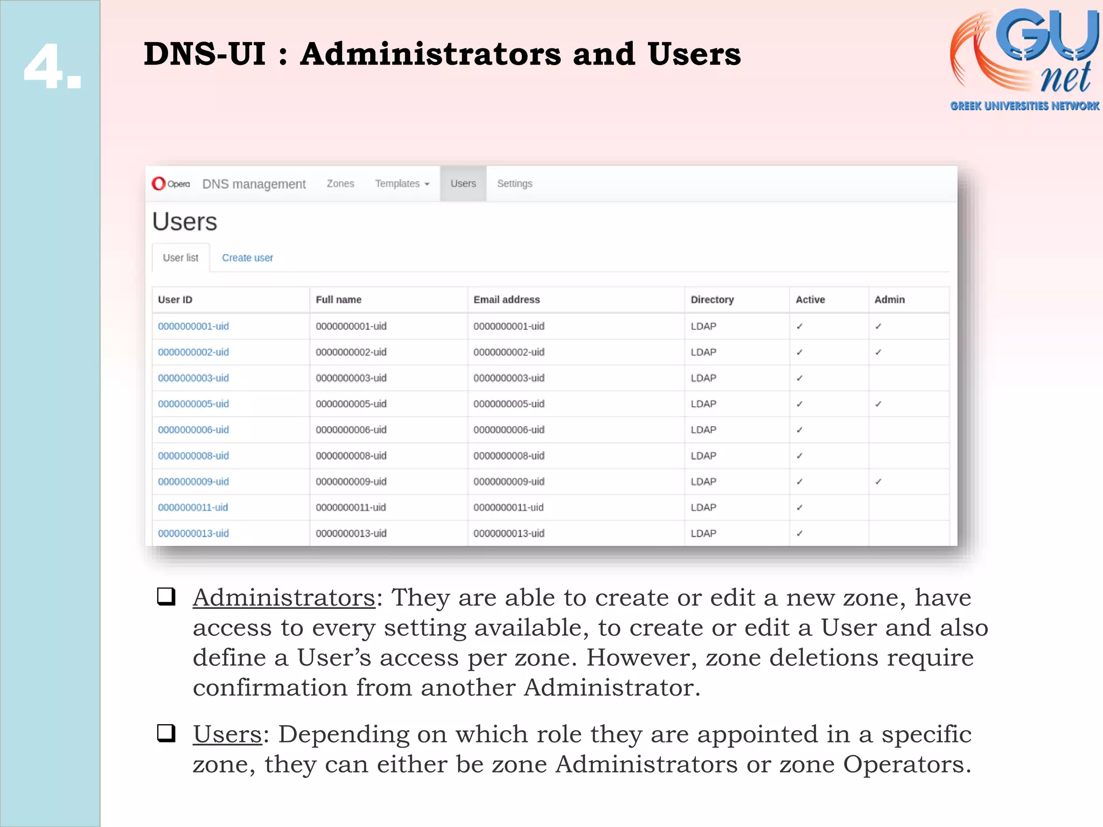Open user 0000000011-uid link
This screenshot has width=1103, height=827.
click(x=193, y=507)
